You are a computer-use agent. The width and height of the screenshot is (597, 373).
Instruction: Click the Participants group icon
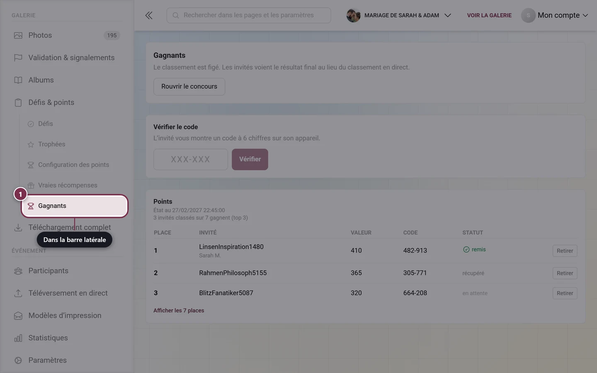point(18,271)
